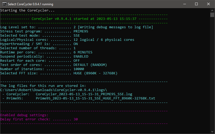Click the window title 'Select CoreCycler 0.9.4.1 running'

[30, 4]
